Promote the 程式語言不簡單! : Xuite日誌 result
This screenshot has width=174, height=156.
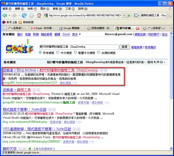(x=50, y=110)
